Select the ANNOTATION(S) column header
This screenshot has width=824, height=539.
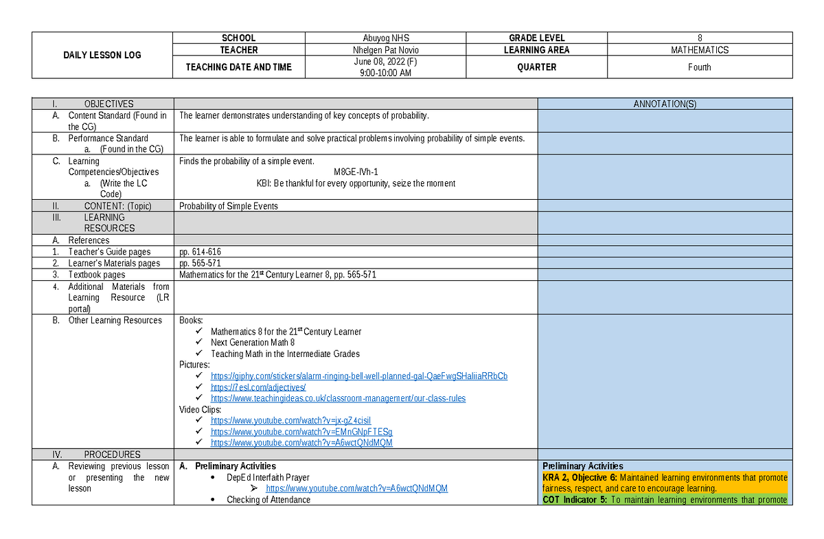[665, 104]
